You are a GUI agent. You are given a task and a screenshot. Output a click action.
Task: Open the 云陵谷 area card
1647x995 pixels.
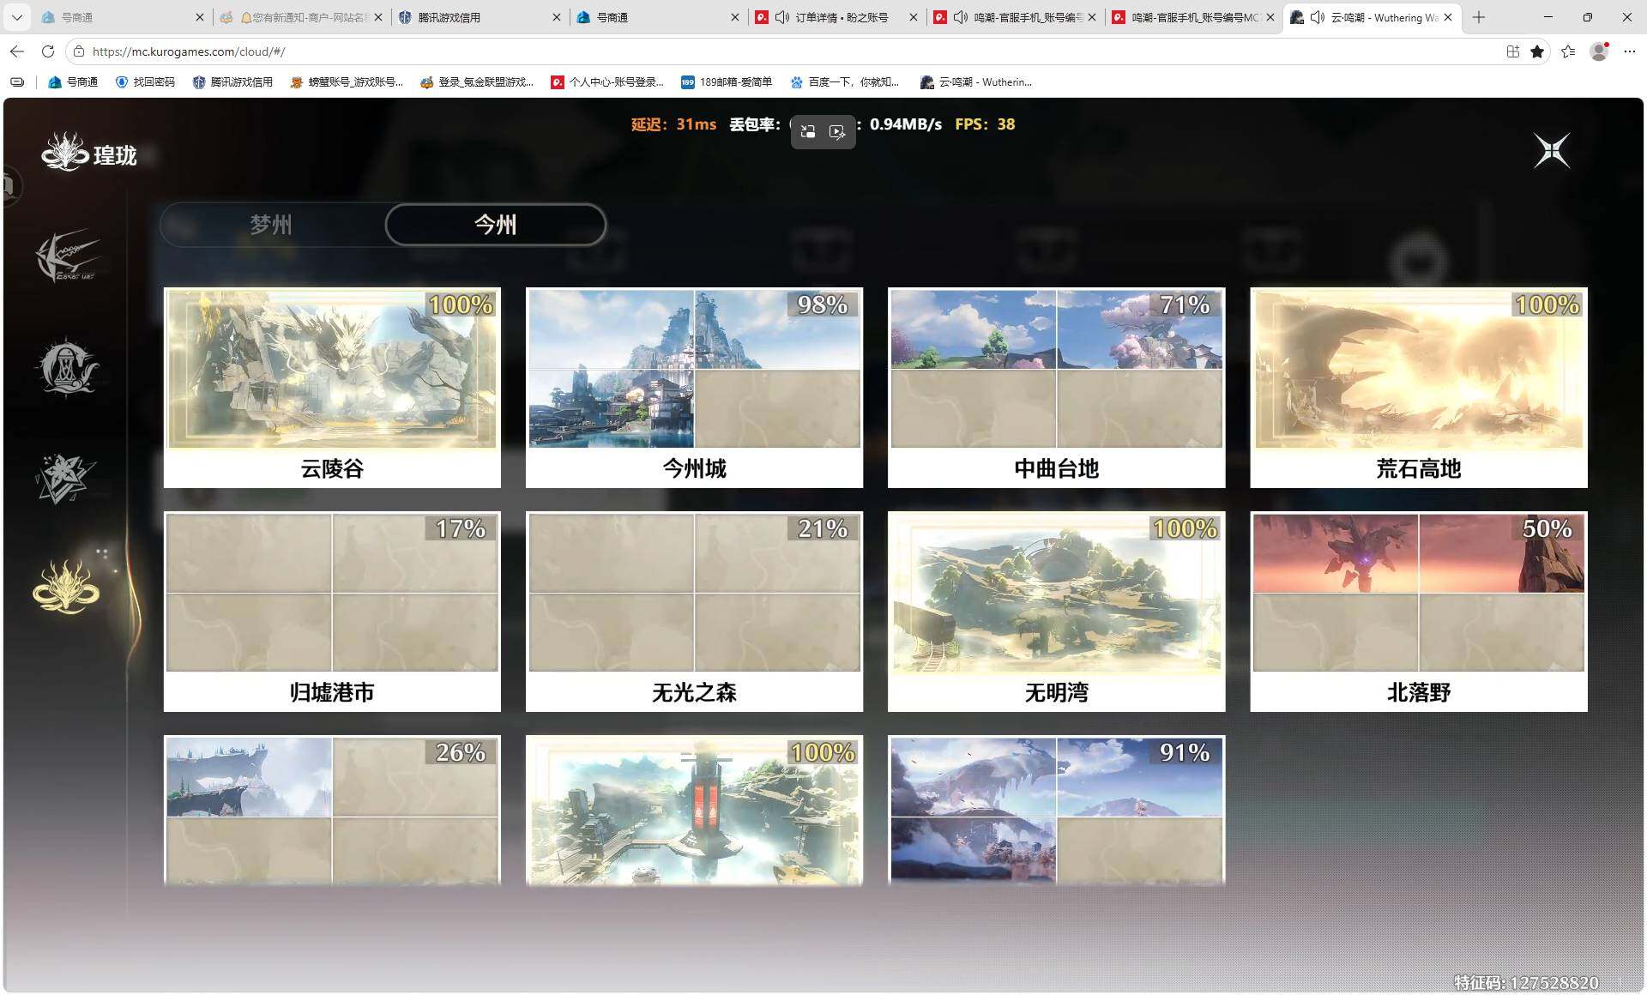[x=332, y=388]
